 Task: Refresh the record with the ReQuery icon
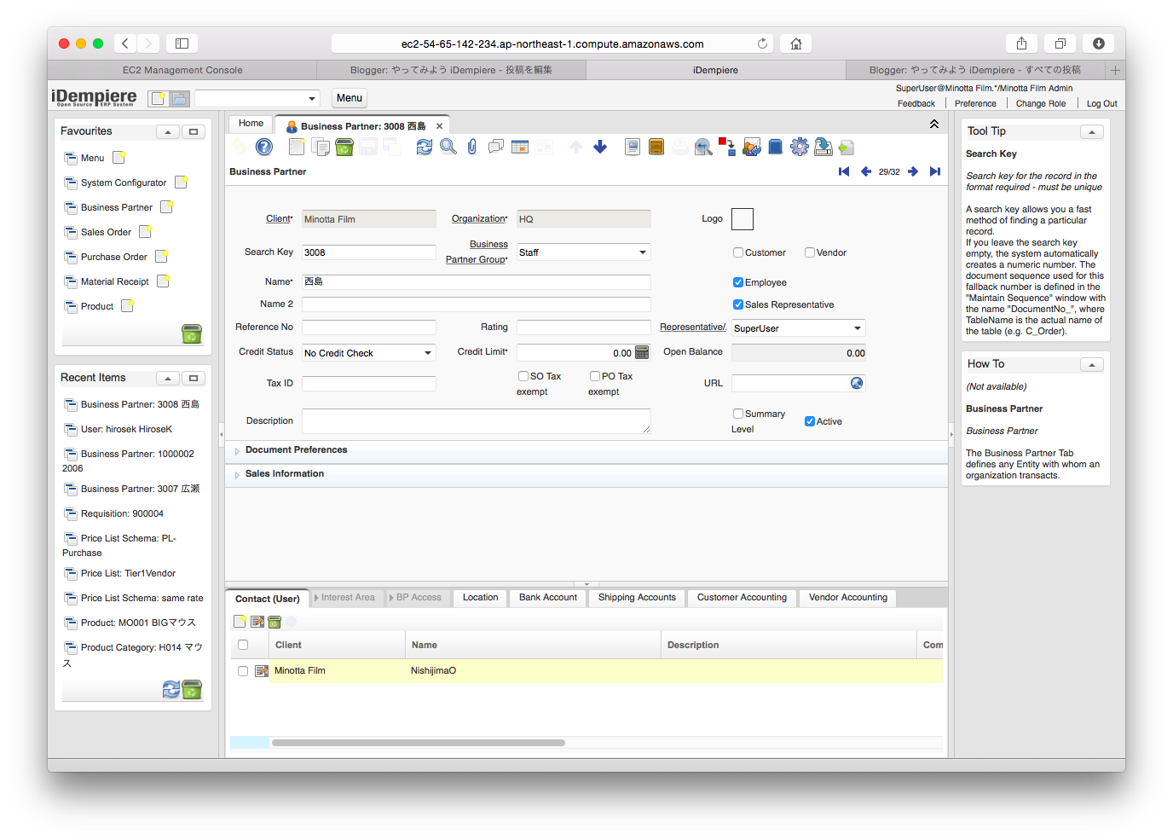(x=424, y=148)
